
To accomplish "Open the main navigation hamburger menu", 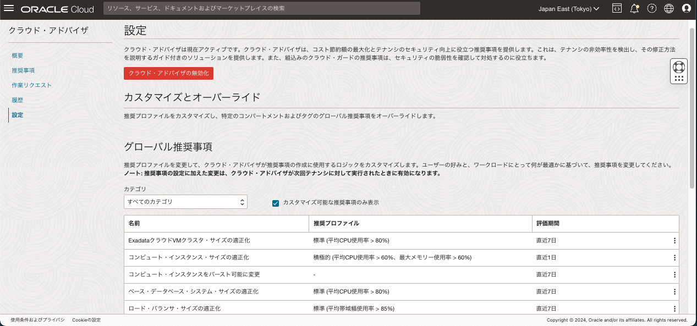I will [9, 8].
